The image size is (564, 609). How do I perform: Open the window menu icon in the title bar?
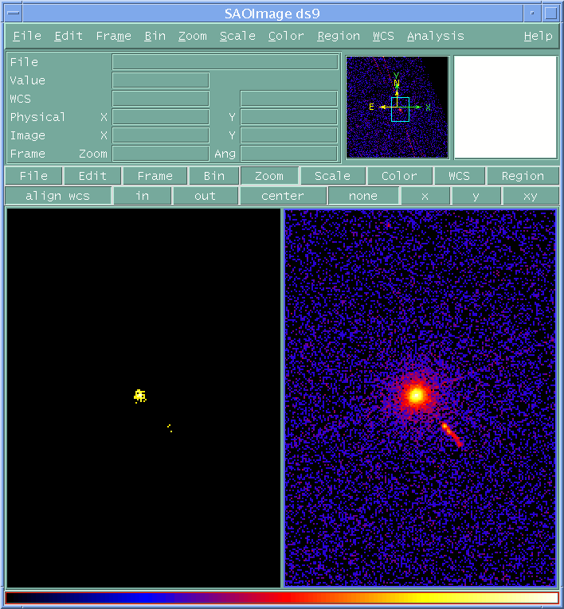point(14,13)
